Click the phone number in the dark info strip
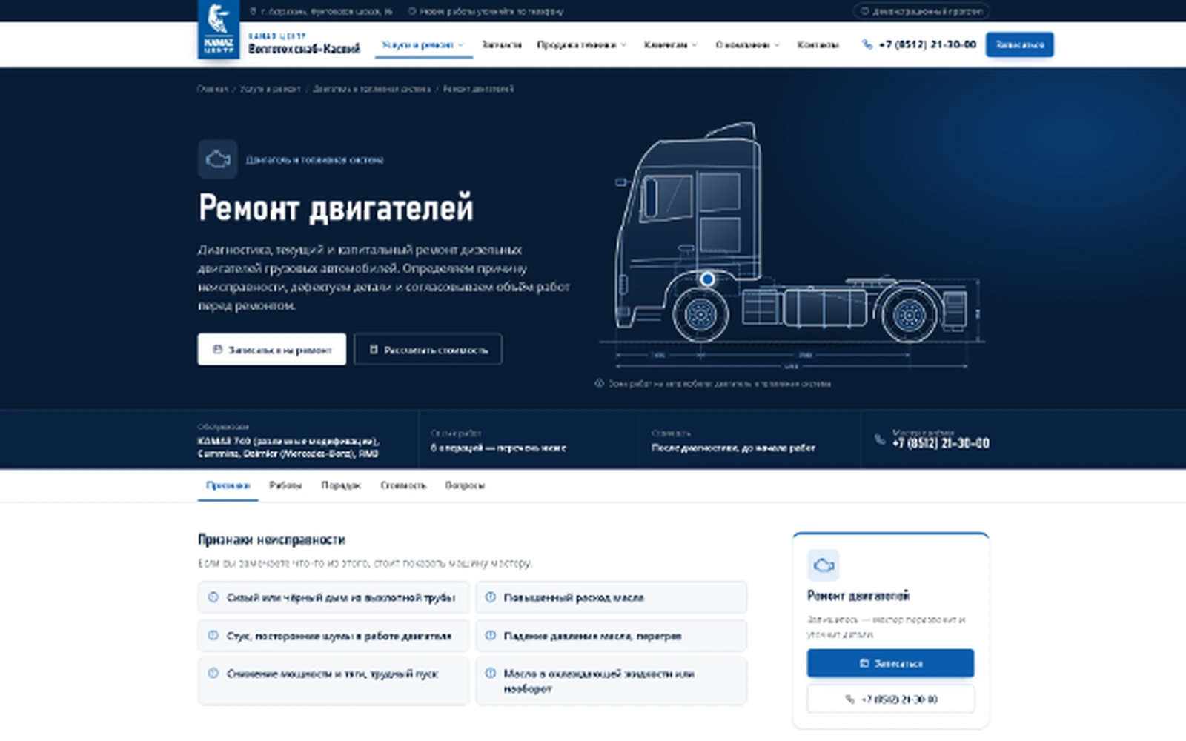Viewport: 1186px width, 741px height. point(941,443)
